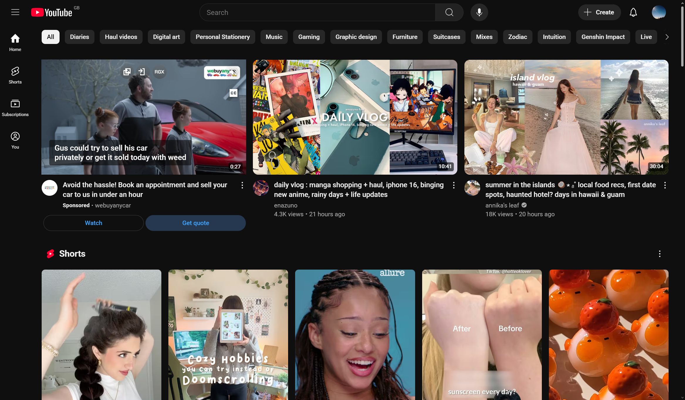685x400 pixels.
Task: Open the hamburger guide menu
Action: click(15, 12)
